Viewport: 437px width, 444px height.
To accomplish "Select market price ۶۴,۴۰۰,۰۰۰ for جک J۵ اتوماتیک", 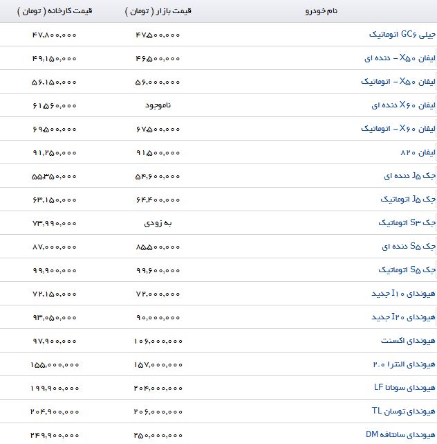I will click(x=158, y=200).
